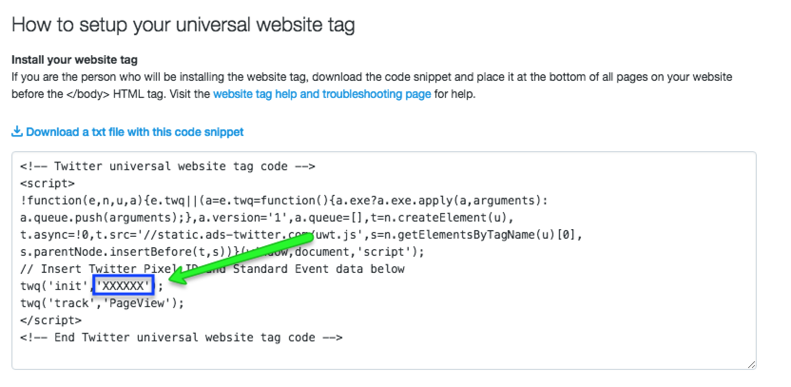Click the download icon beside the snippet link
This screenshot has width=791, height=387.
pos(17,131)
